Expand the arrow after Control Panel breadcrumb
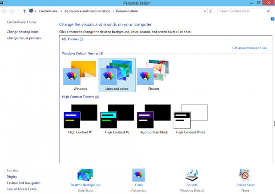This screenshot has width=275, height=194. 61,11
